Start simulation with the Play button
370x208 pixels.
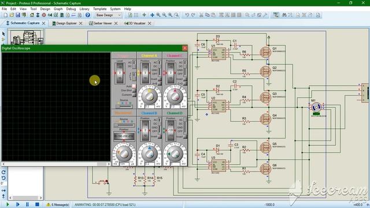[x=8, y=205]
